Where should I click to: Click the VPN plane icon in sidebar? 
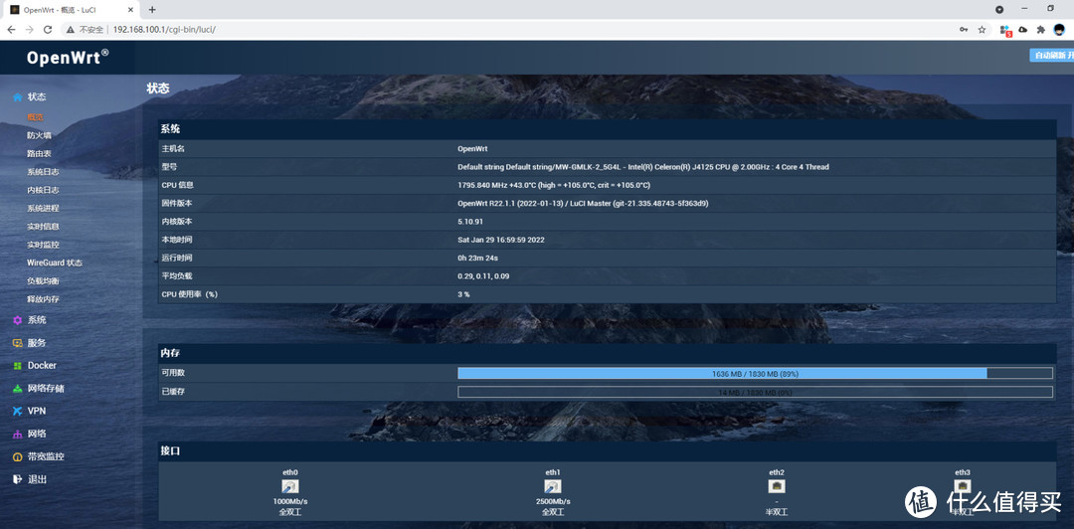pyautogui.click(x=17, y=411)
